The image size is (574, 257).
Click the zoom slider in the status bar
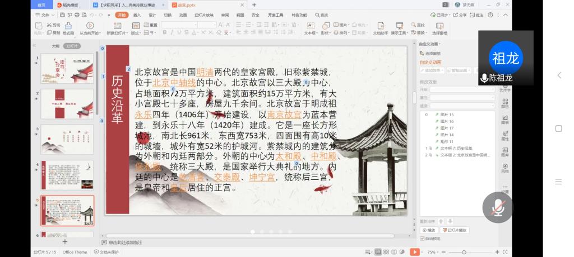(464, 252)
